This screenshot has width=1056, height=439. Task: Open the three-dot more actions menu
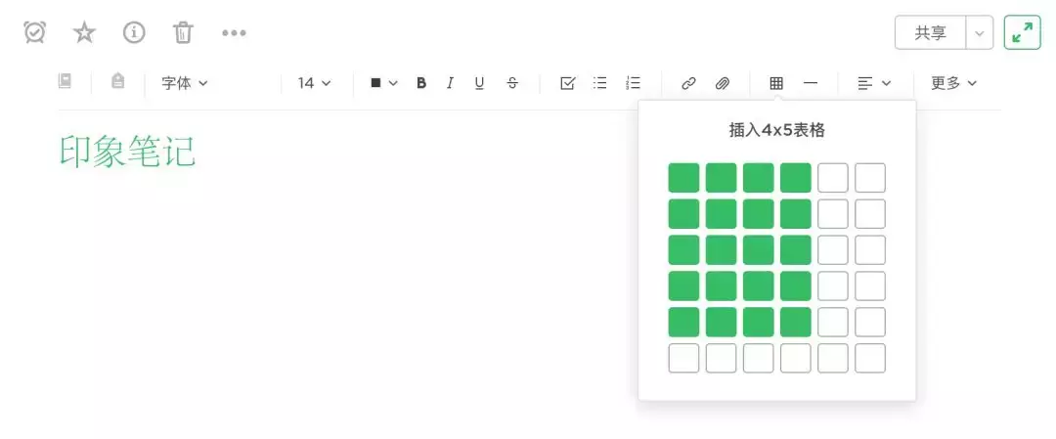point(234,32)
